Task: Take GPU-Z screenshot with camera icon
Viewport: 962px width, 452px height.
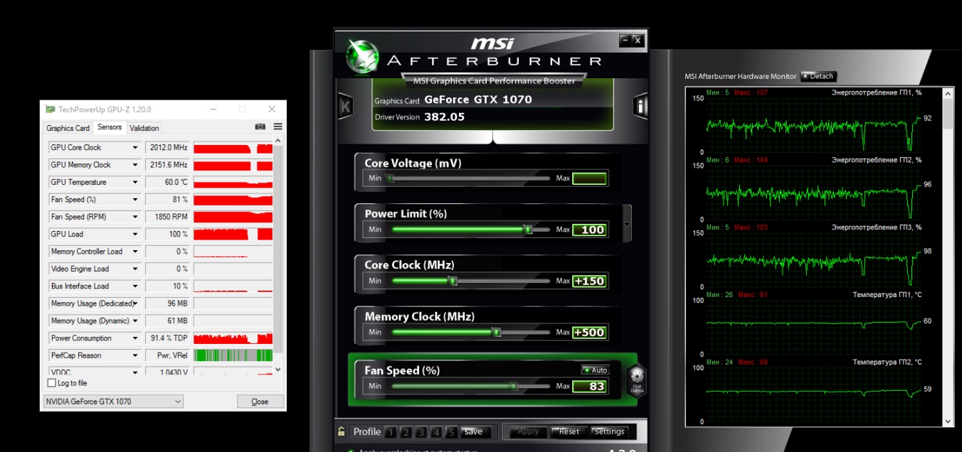Action: (260, 127)
